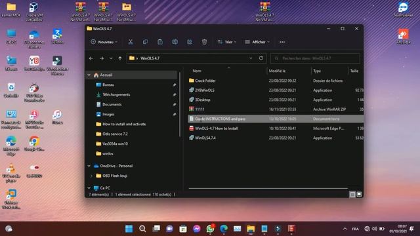Select Oracle VM VirtualBox desktop icon
The image size is (420, 236).
[x=34, y=12]
